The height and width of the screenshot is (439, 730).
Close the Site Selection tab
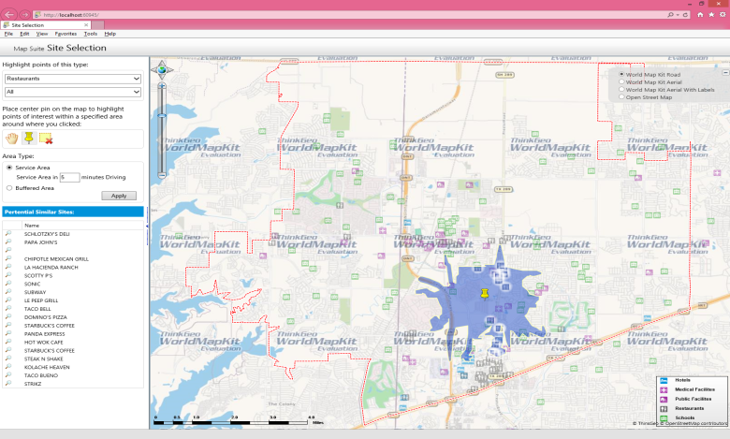click(x=86, y=25)
